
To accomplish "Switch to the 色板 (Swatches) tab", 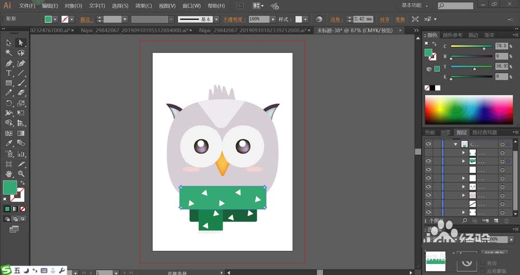I will coord(430,133).
